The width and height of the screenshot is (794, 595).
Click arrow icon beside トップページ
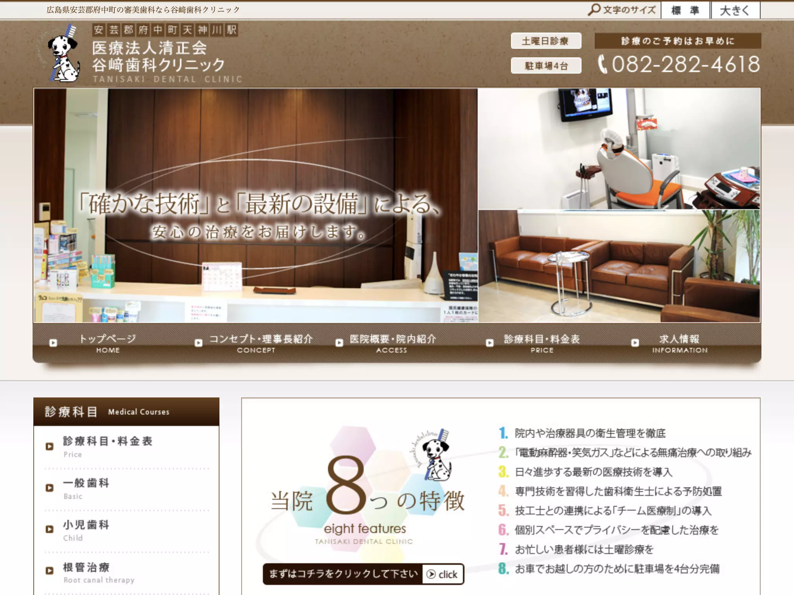(53, 343)
